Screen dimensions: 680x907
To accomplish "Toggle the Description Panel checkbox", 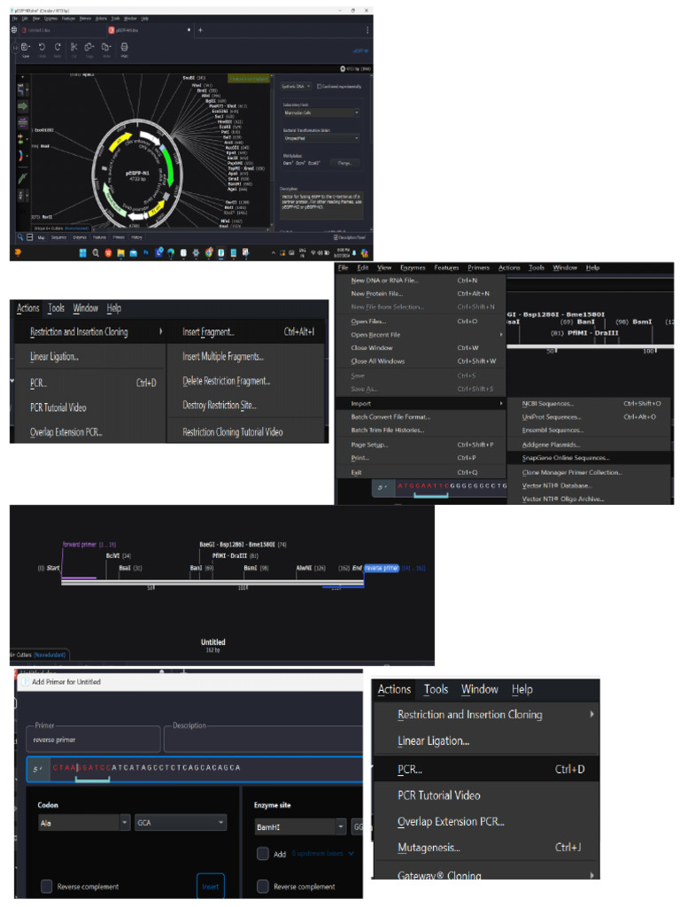I will tap(336, 237).
